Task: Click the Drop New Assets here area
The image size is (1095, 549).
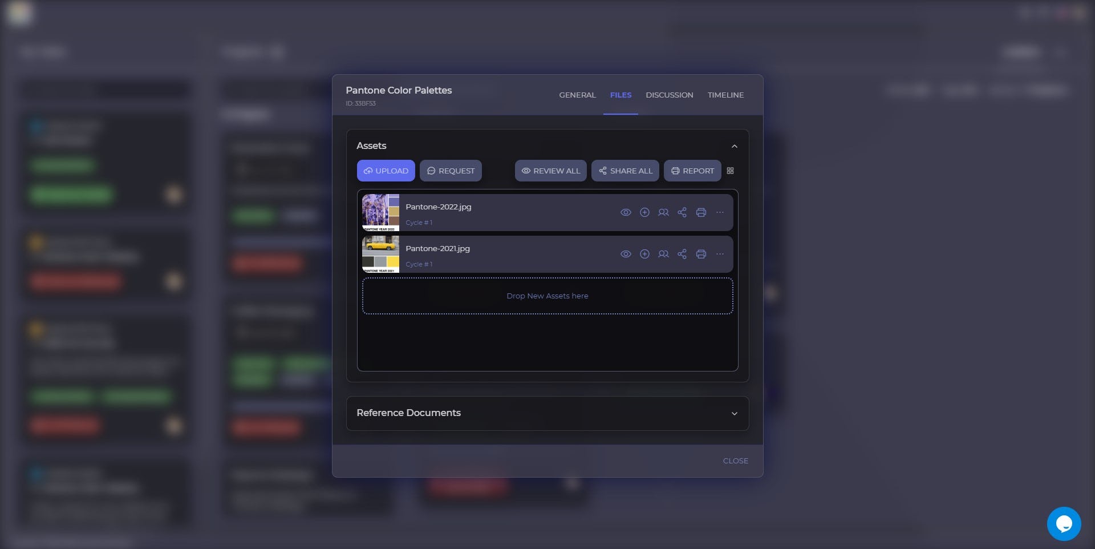Action: pos(547,296)
